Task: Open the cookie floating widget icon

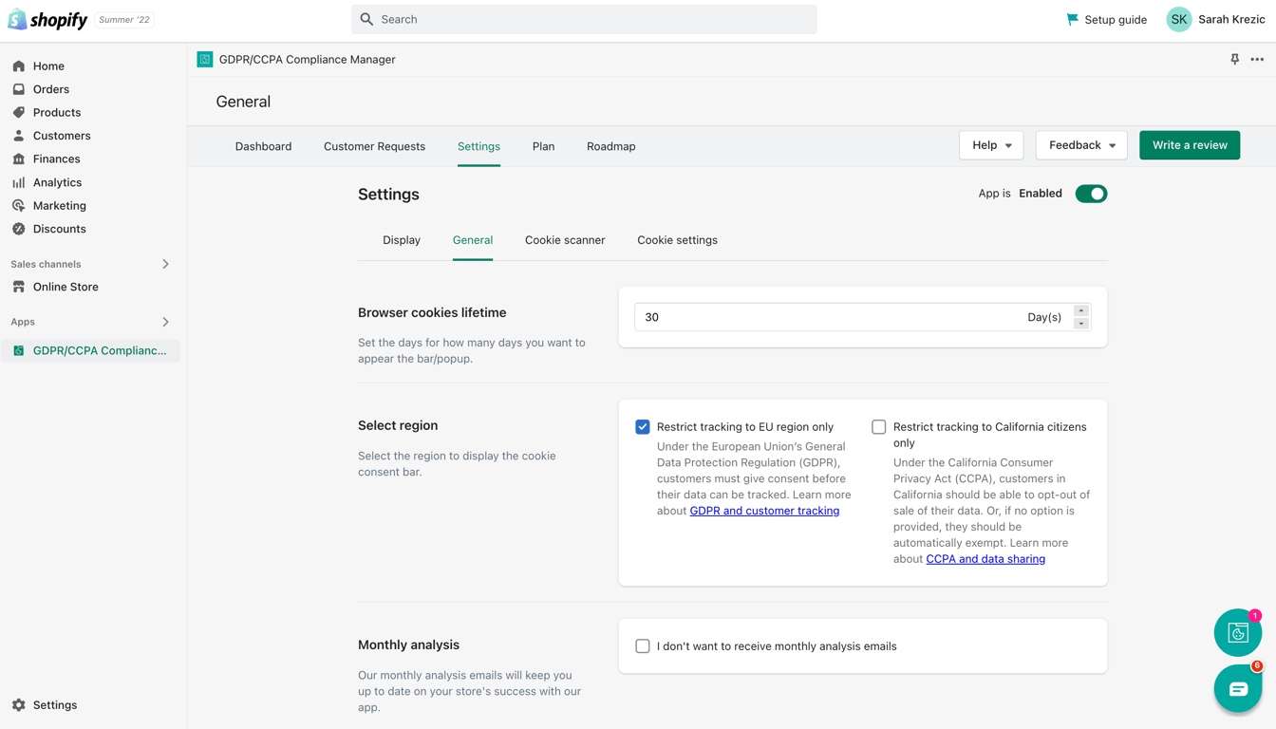Action: 1237,632
